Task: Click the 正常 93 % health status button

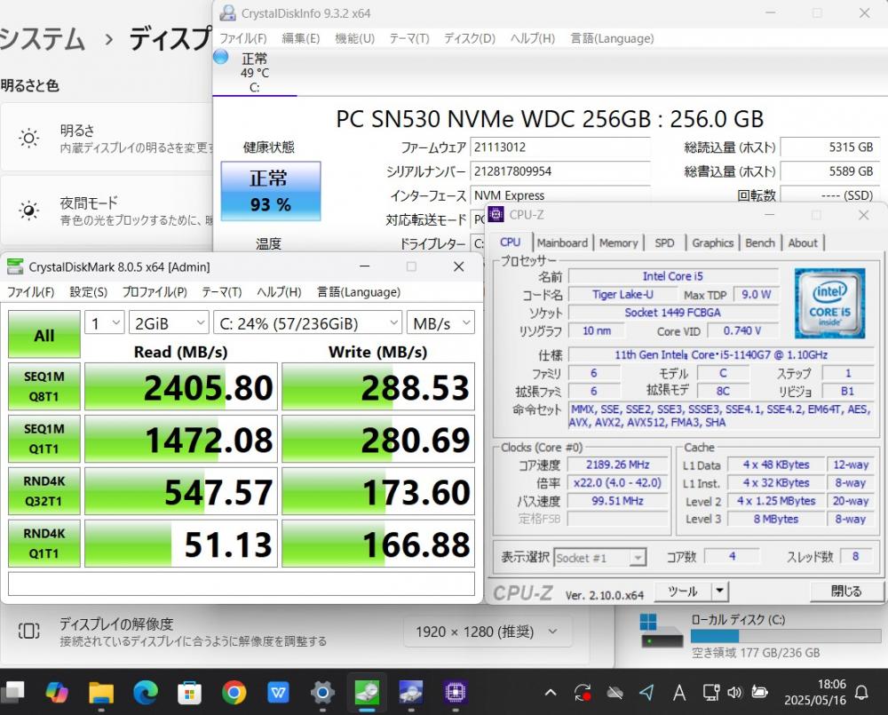Action: 271,191
